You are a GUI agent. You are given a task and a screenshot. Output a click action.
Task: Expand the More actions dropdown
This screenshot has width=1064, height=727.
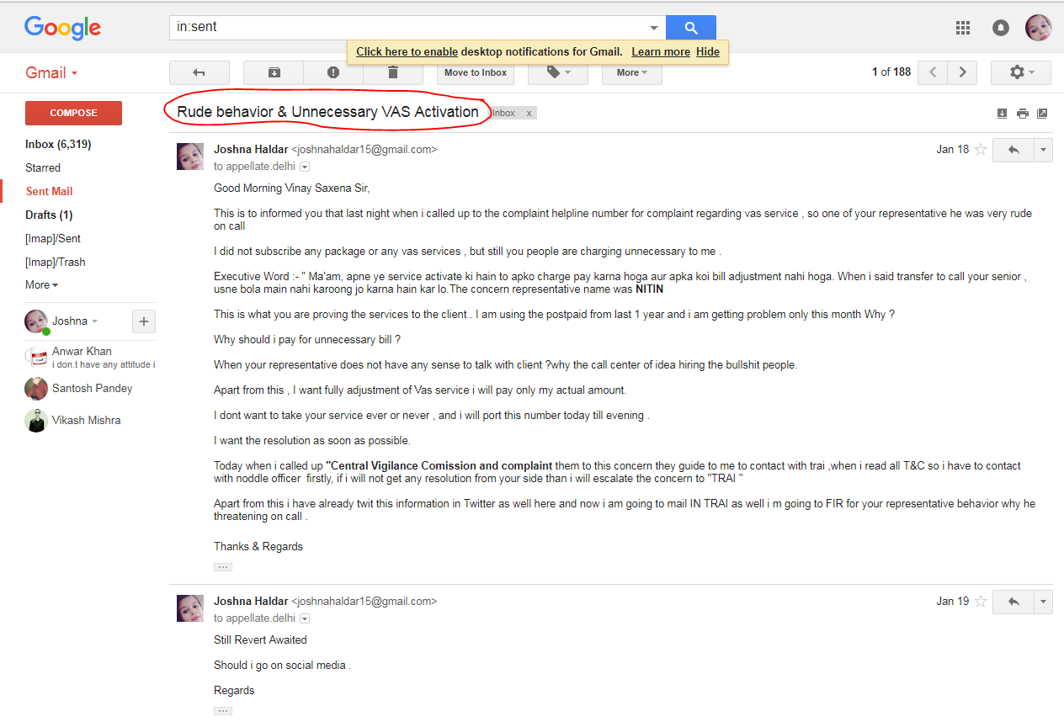(631, 72)
